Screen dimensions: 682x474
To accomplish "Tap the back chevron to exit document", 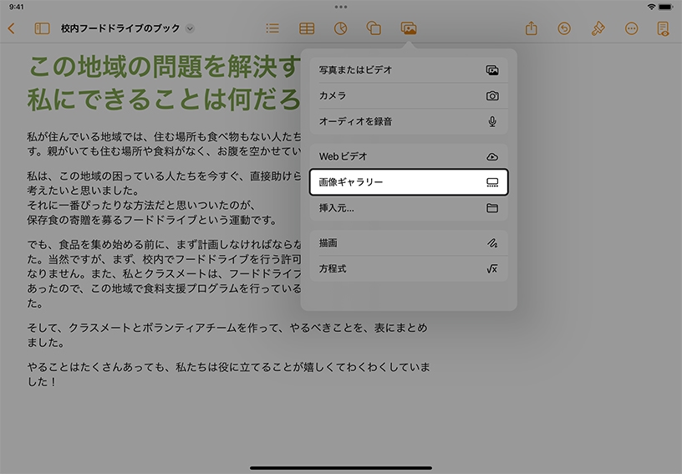I will 11,28.
